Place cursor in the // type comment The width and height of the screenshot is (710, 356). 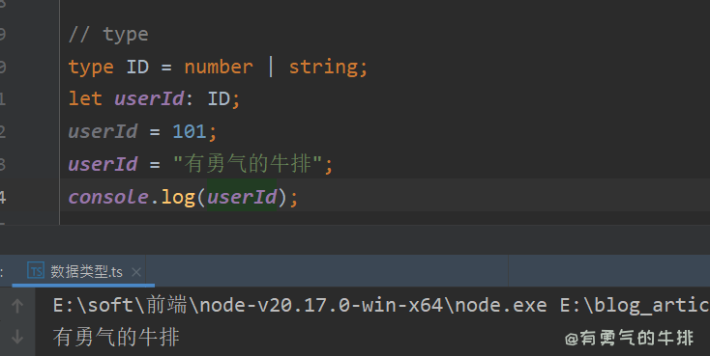tap(108, 35)
